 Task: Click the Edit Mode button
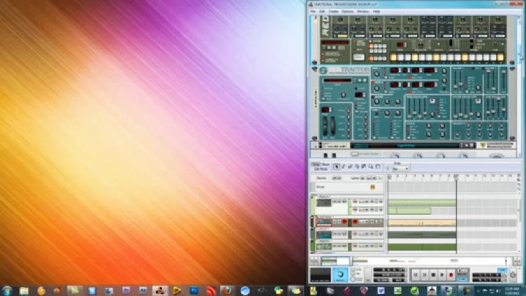pyautogui.click(x=321, y=169)
